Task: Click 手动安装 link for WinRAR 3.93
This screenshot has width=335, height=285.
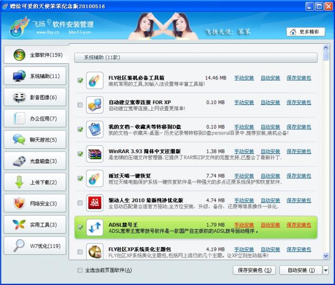Action: point(244,152)
